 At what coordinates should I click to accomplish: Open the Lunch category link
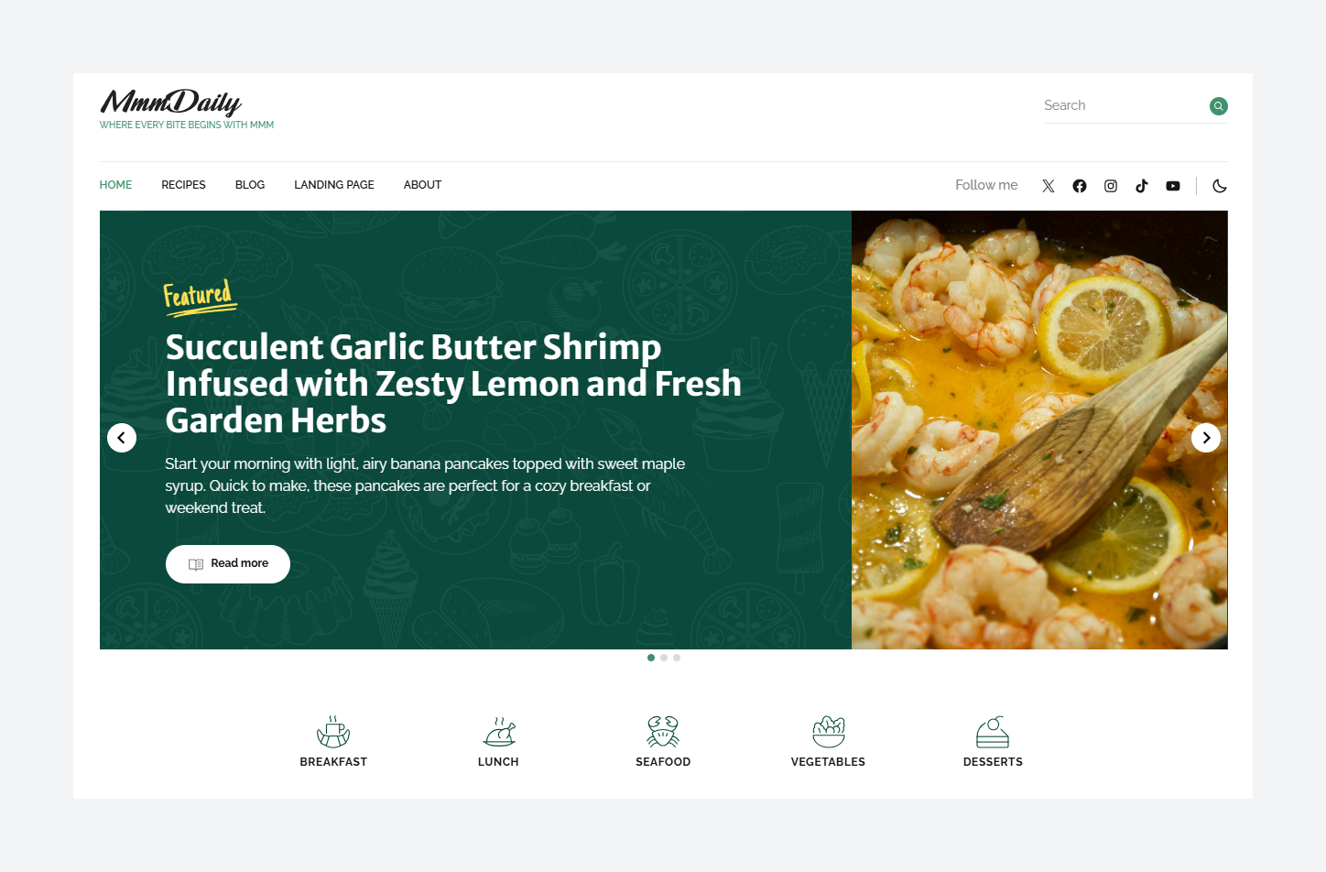(x=498, y=742)
